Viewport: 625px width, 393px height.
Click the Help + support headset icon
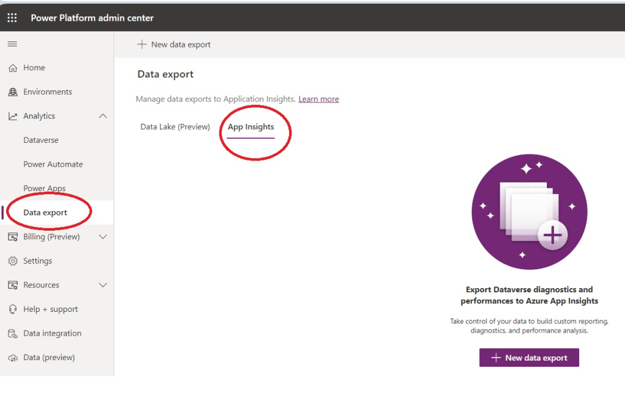13,309
